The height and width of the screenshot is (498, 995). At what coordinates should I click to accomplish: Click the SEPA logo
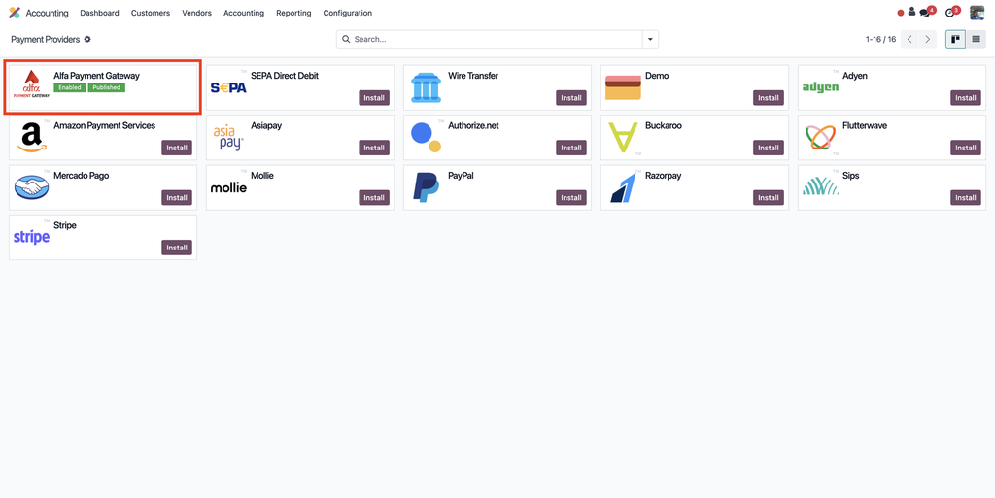pyautogui.click(x=228, y=88)
